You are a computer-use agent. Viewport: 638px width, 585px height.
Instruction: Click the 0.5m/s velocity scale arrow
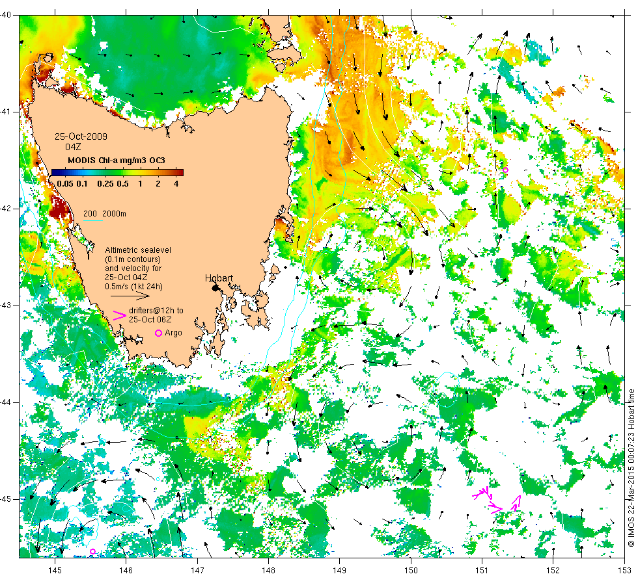(x=130, y=297)
